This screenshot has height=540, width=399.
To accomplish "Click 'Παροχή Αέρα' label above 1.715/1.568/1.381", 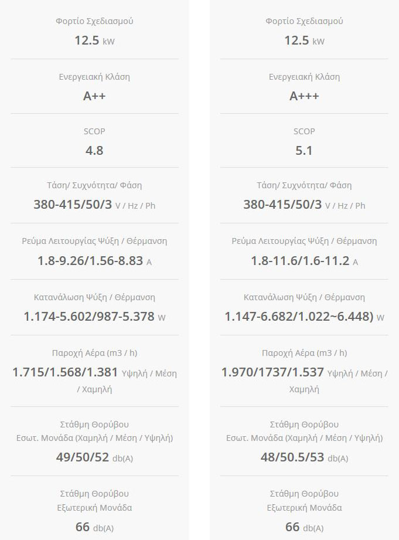I will pos(94,353).
